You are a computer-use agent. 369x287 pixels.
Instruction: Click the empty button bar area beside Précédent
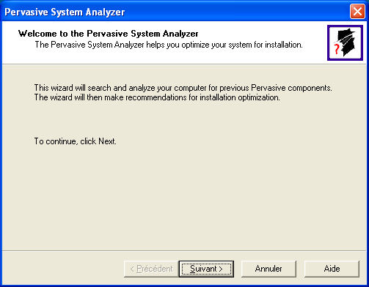tap(62, 269)
